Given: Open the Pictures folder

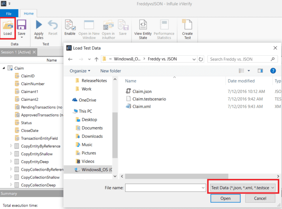Looking at the screenshot, I should coord(86,153).
